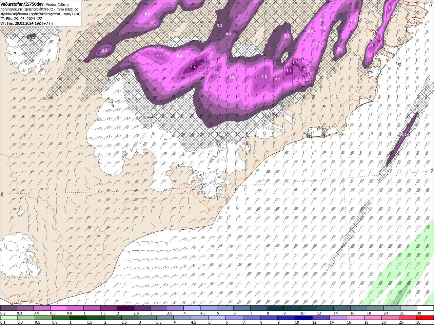
Task: Click the 0.6 value label on map
Action: (x=148, y=14)
